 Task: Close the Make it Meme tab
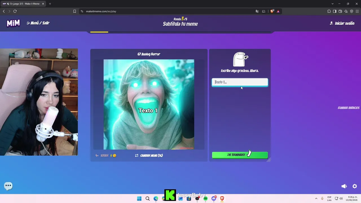(43, 4)
